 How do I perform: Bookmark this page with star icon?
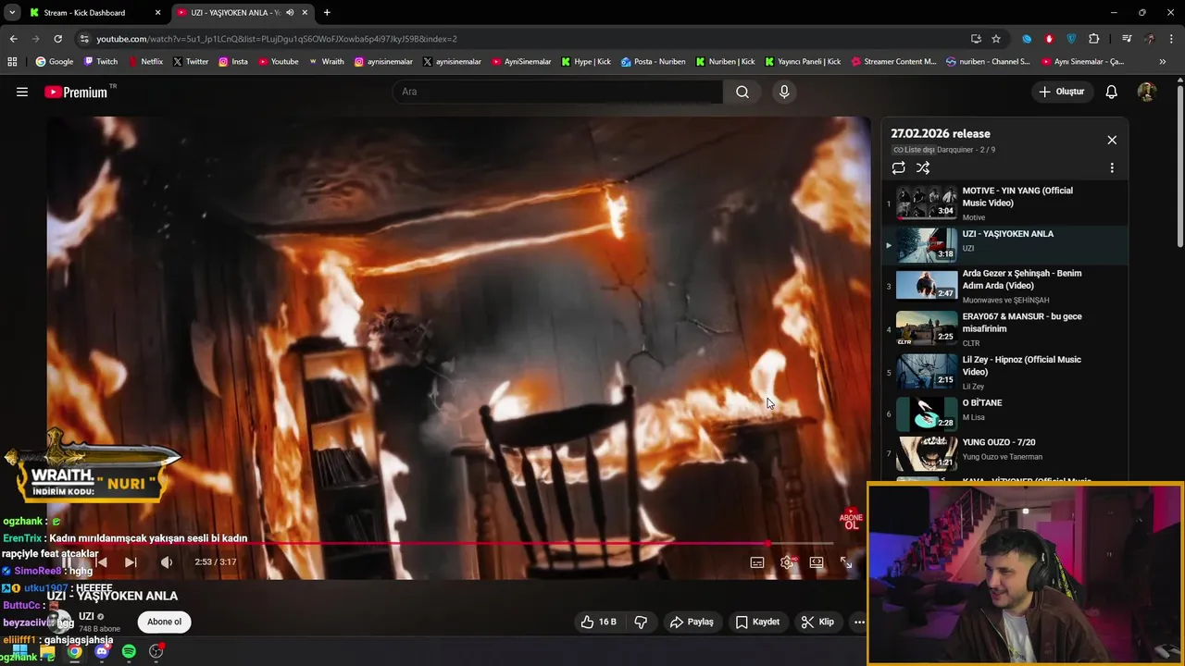(x=996, y=39)
